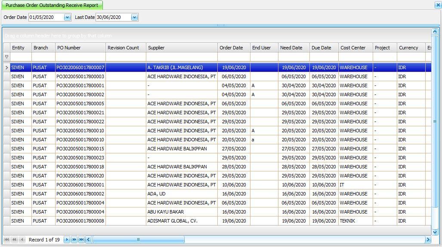Click the TEKNIK cost center cell

(x=355, y=221)
